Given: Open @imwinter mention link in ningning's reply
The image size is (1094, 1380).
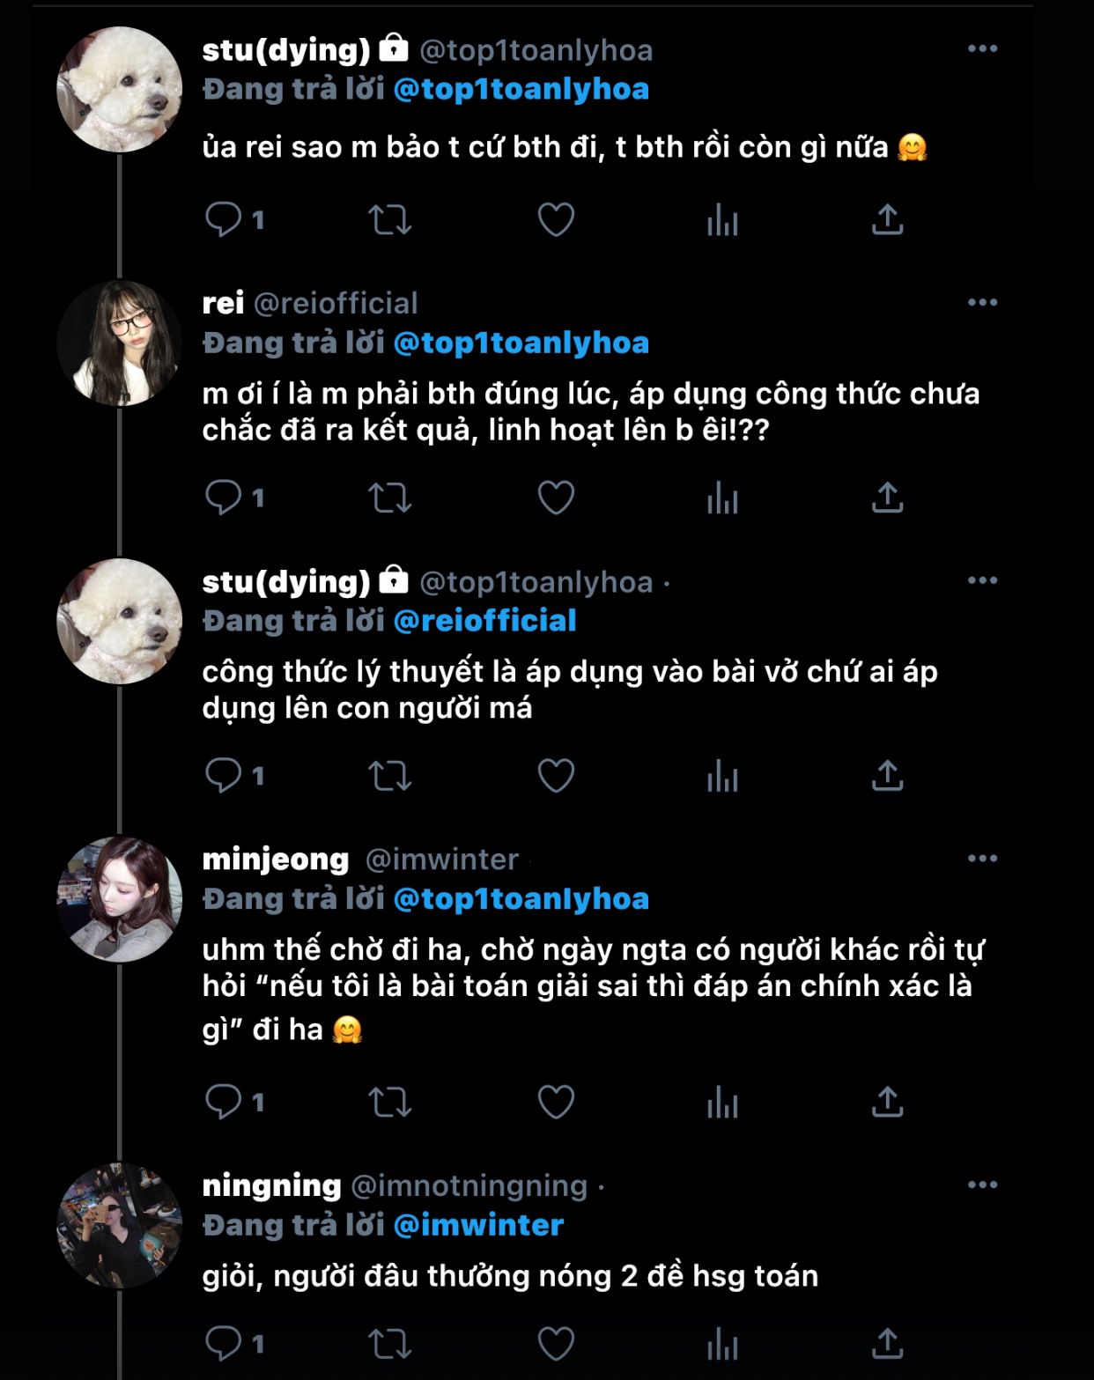Looking at the screenshot, I should 478,1225.
